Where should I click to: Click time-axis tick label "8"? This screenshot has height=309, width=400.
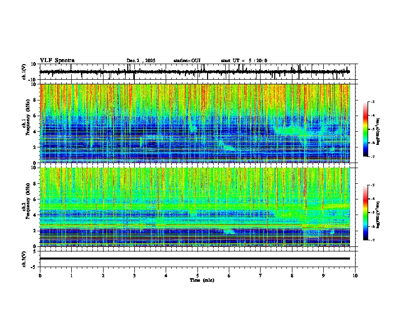coord(292,276)
